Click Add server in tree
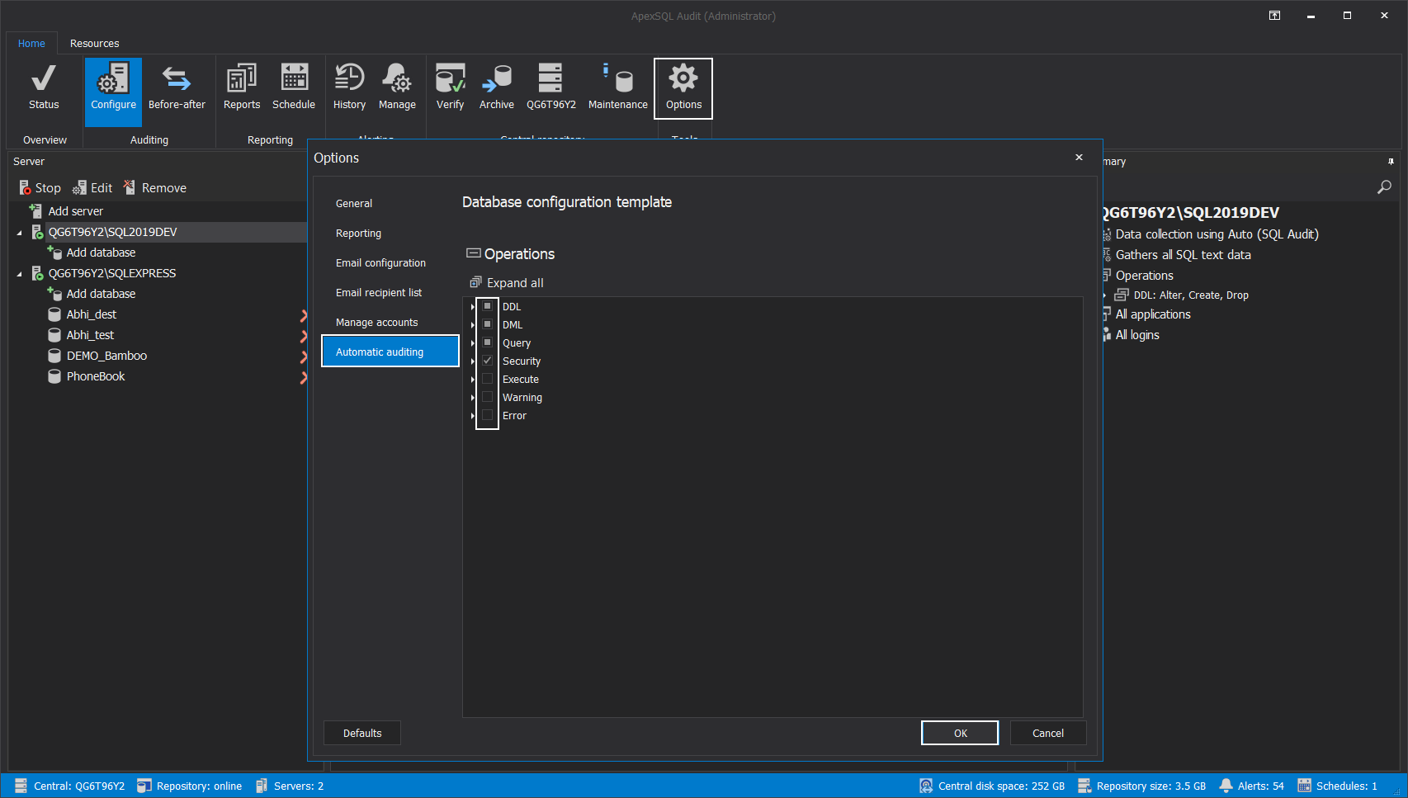This screenshot has height=798, width=1408. click(75, 211)
